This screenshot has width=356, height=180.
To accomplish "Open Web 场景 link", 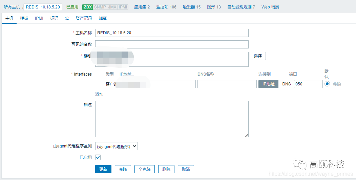I will 270,7.
